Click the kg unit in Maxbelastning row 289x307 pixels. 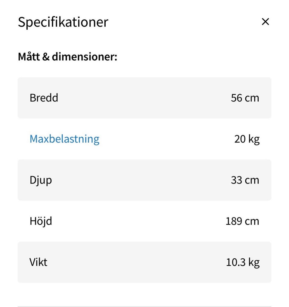tap(254, 140)
